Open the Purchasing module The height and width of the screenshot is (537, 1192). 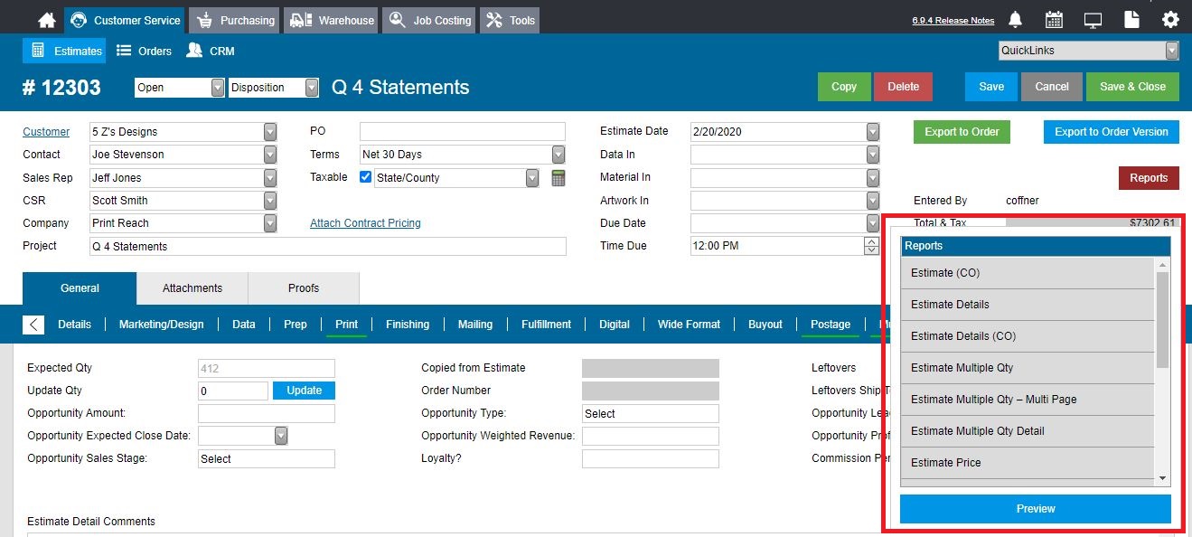[234, 20]
